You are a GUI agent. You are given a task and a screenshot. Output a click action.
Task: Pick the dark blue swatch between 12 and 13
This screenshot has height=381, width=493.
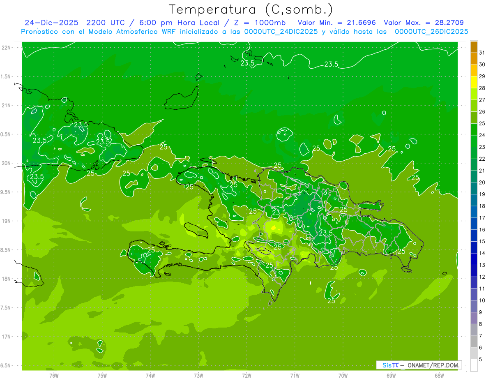[474, 271]
